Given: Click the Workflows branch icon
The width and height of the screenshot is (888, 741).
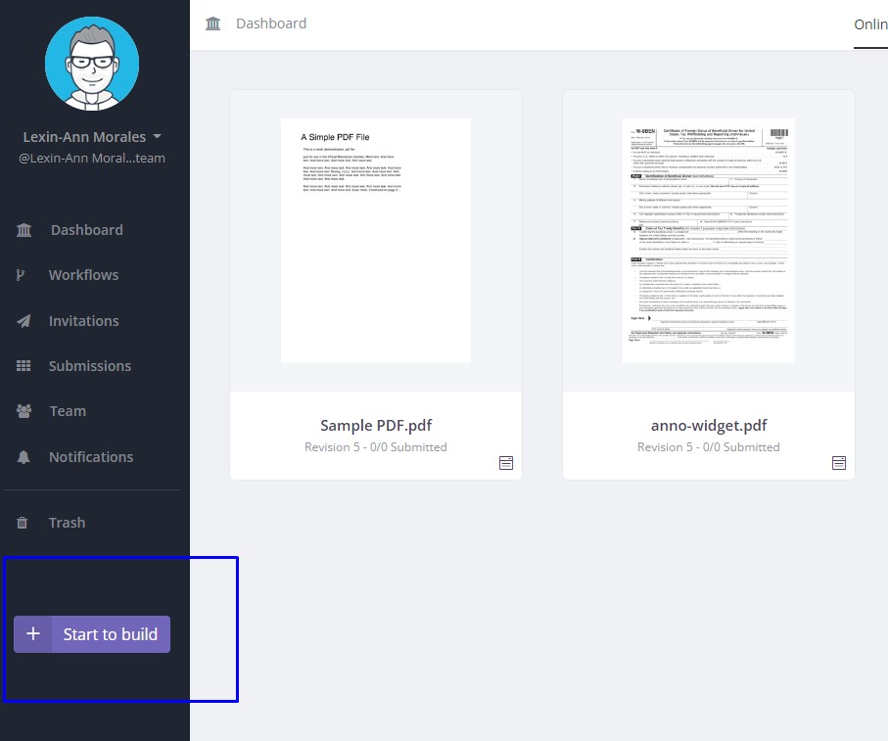Looking at the screenshot, I should click(x=22, y=275).
